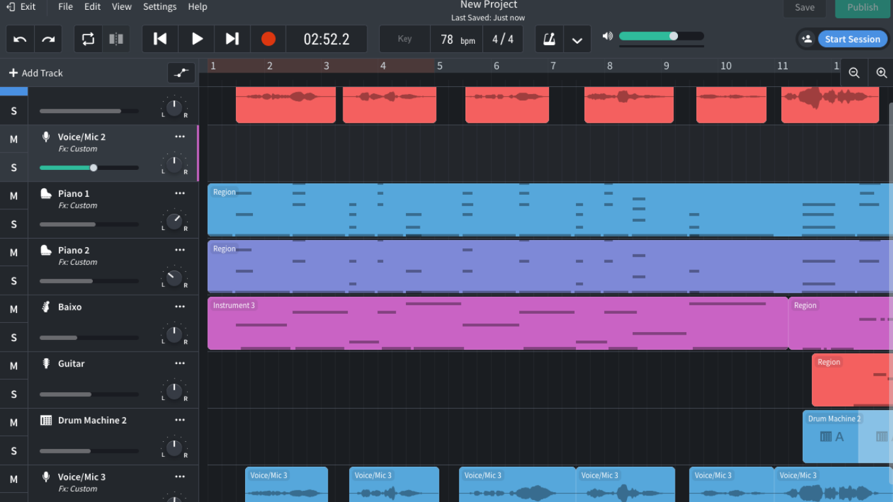
Task: Click the Add Track button
Action: click(36, 73)
